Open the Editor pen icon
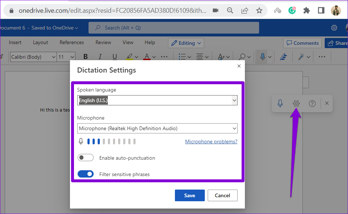Screen dimensions: 348x214 click(283, 57)
